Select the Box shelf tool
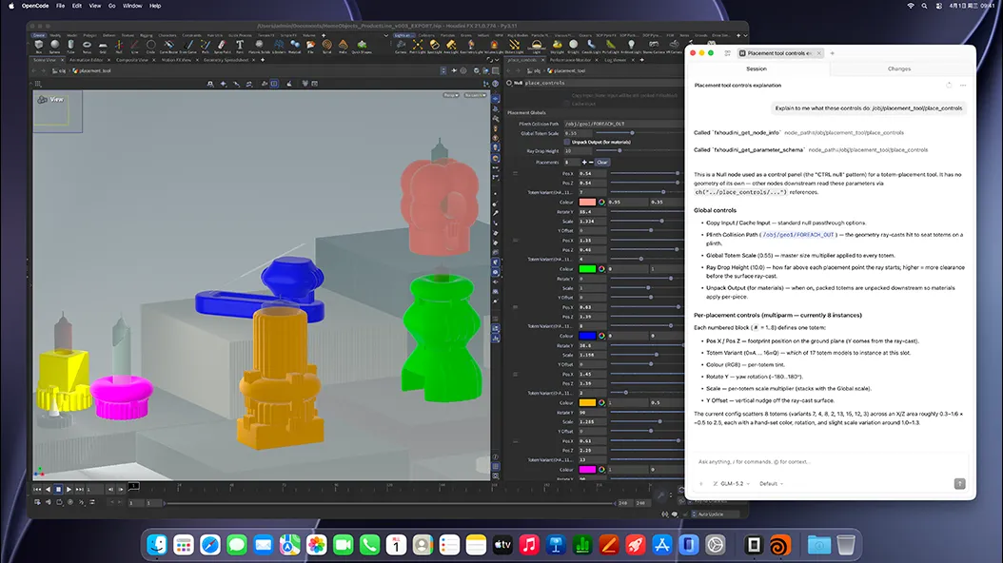Image resolution: width=1003 pixels, height=563 pixels. 39,48
